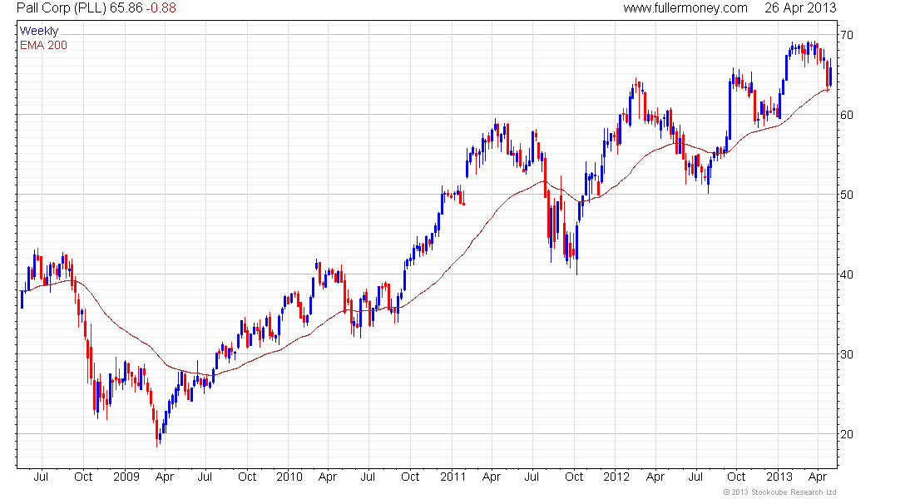Viewport: 915px width, 499px height.
Task: Click the 2012 year label on time axis
Action: 616,477
